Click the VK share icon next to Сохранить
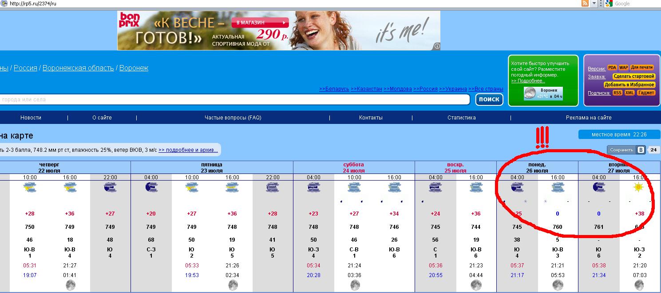This screenshot has height=293, width=661. [x=641, y=150]
